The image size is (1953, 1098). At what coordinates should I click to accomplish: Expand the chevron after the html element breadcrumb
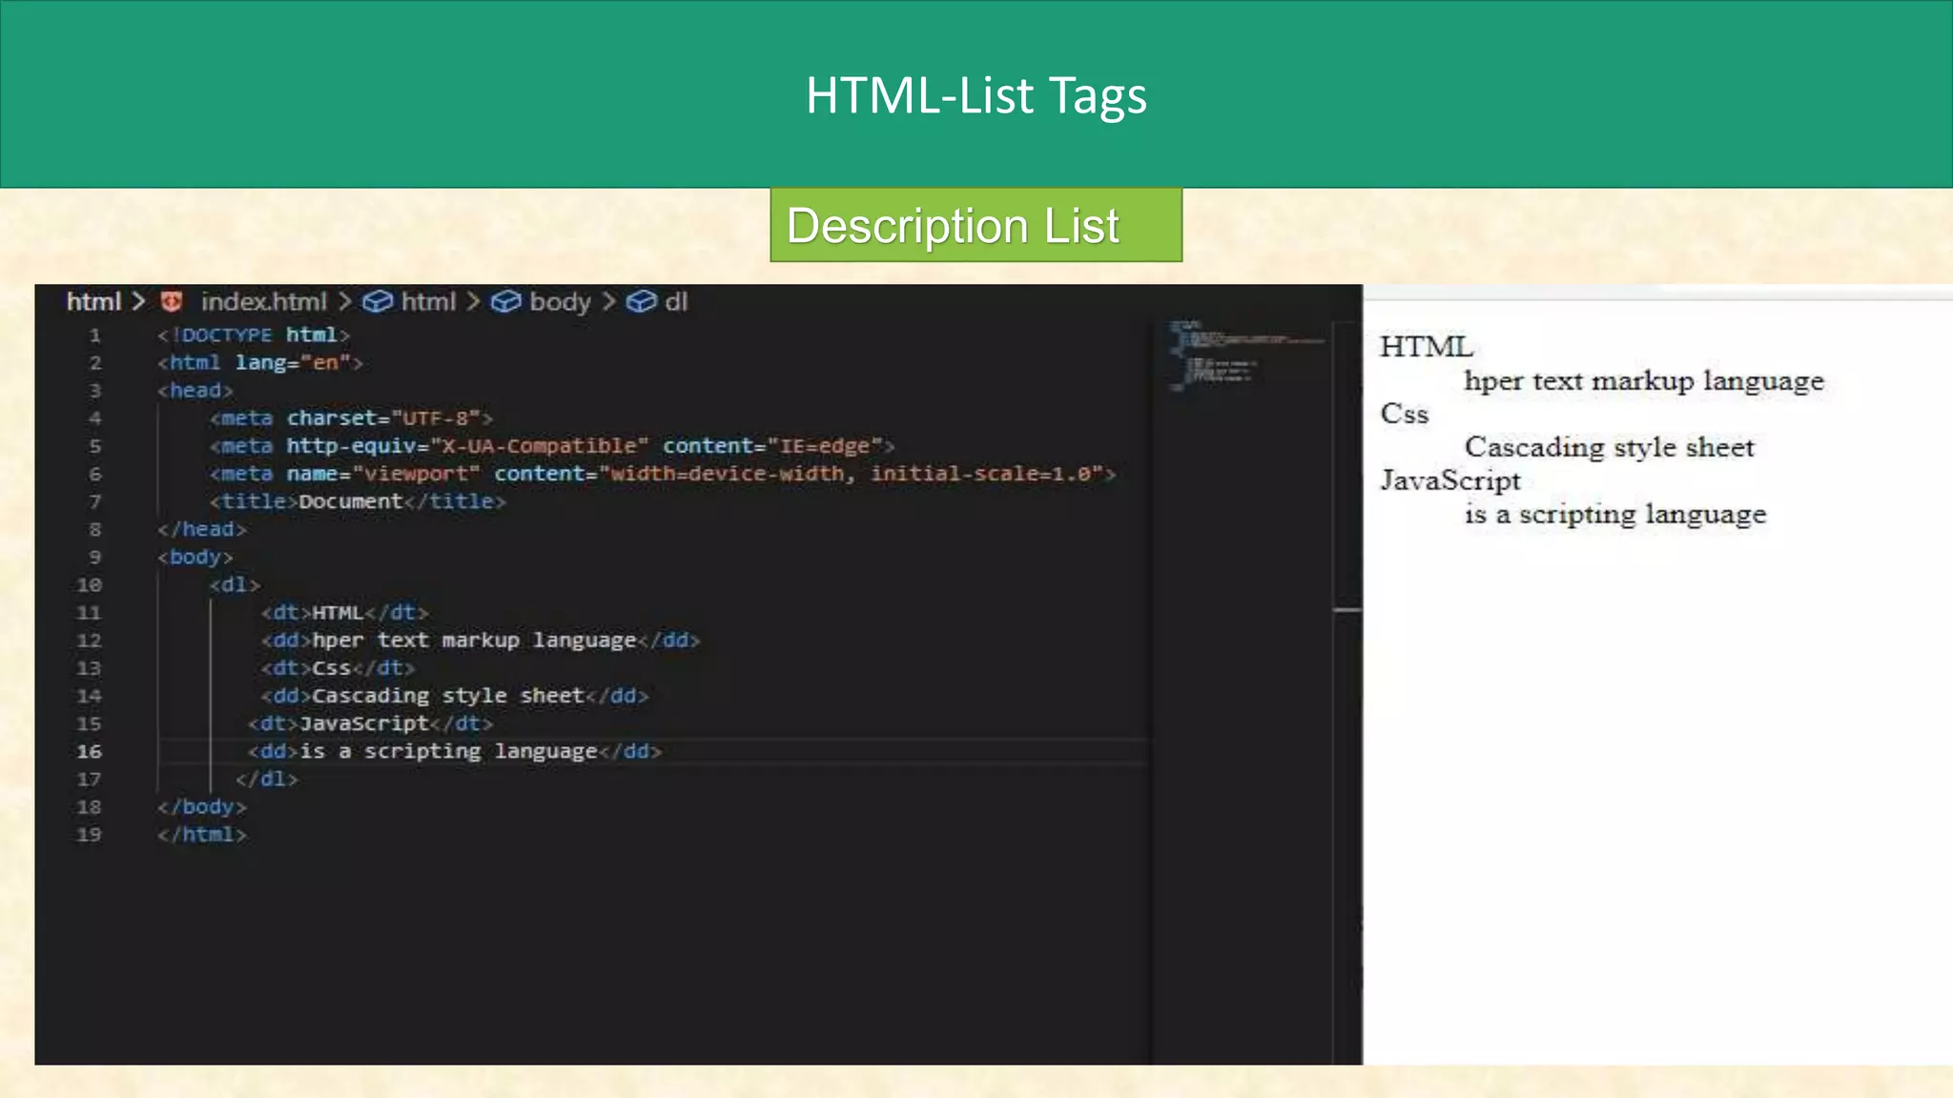pos(473,302)
